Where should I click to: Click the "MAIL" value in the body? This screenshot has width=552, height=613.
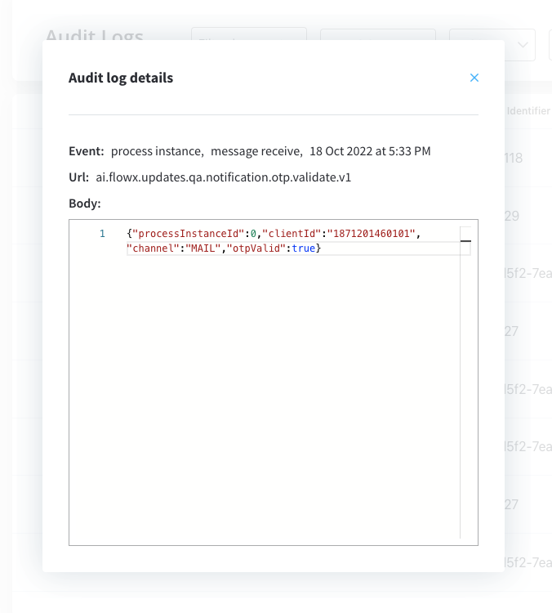click(x=203, y=248)
